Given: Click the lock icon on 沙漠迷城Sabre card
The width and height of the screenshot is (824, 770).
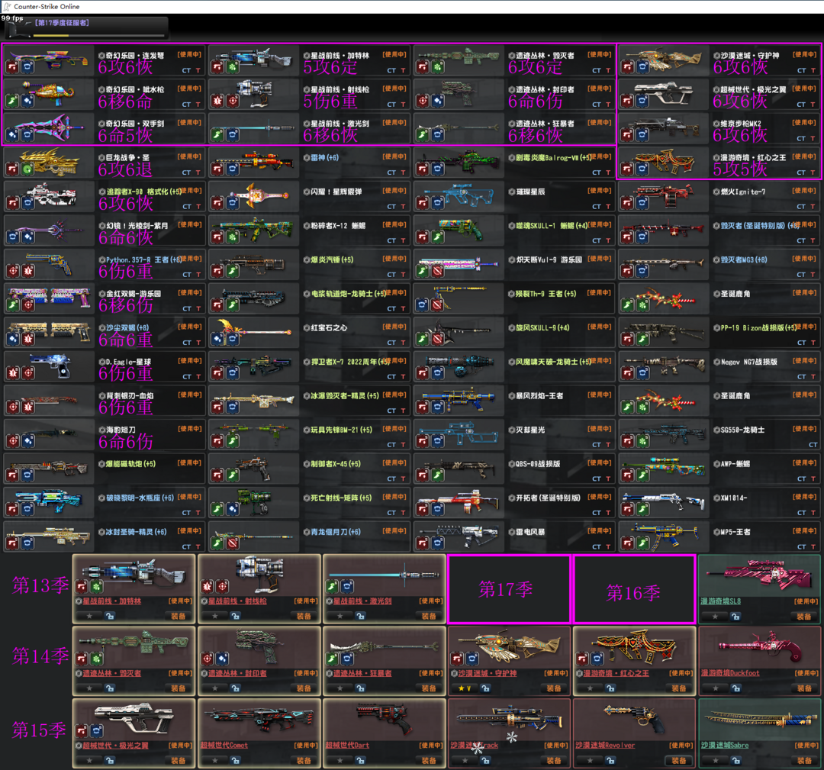Looking at the screenshot, I should coord(735,760).
